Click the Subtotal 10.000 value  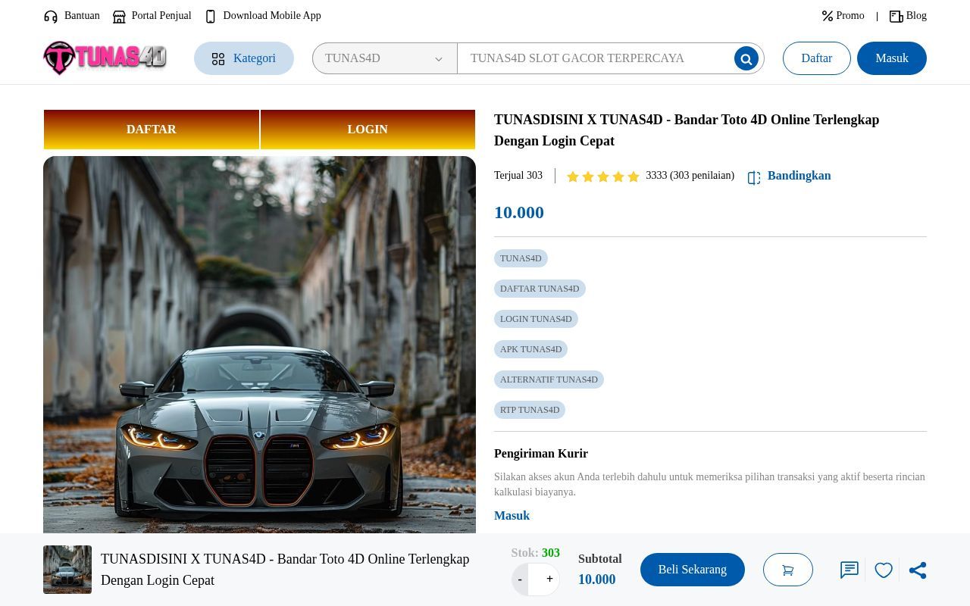(597, 579)
